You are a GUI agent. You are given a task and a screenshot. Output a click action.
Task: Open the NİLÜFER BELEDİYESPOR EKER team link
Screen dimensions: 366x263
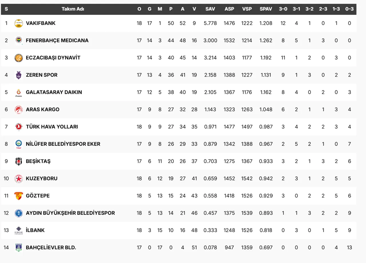[63, 144]
